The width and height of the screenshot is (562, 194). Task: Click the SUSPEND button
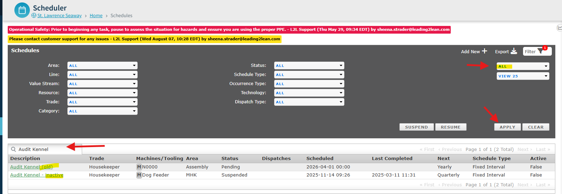[x=416, y=127]
